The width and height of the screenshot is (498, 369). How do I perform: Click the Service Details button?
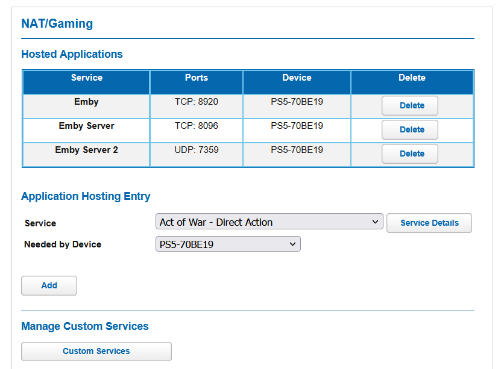coord(429,223)
